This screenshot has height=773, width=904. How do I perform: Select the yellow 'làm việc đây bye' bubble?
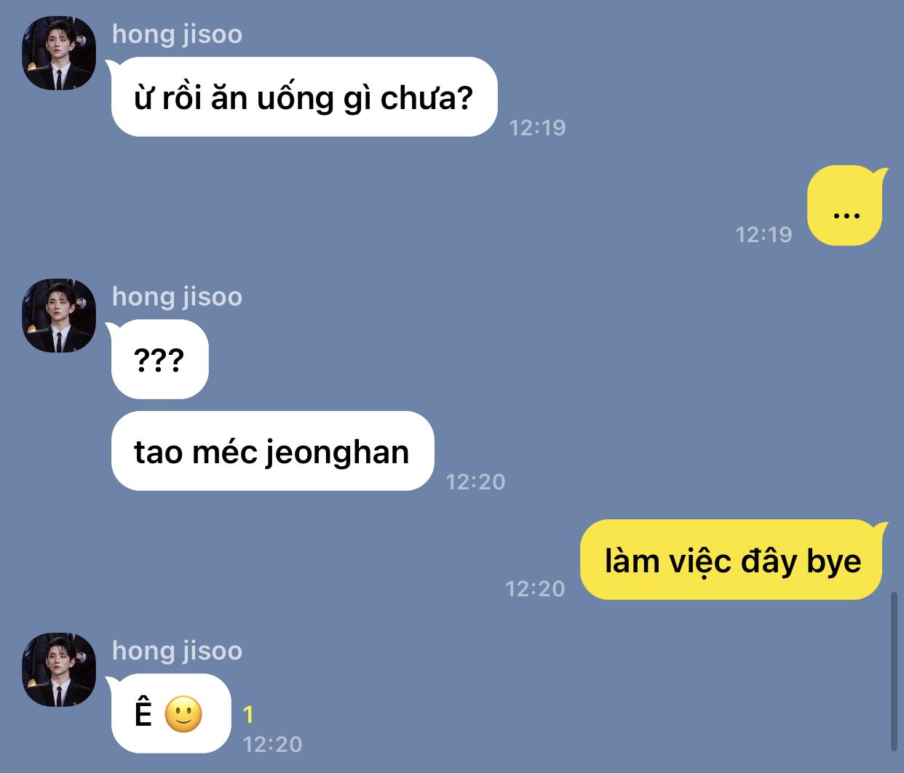(734, 560)
